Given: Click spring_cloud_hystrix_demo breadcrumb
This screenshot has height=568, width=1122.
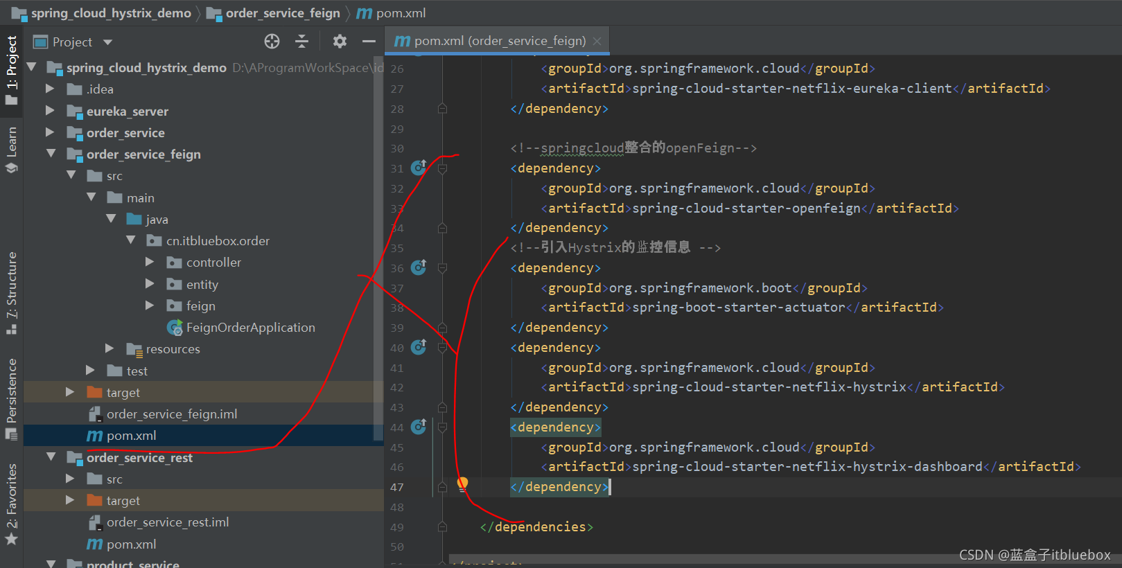Looking at the screenshot, I should 101,13.
